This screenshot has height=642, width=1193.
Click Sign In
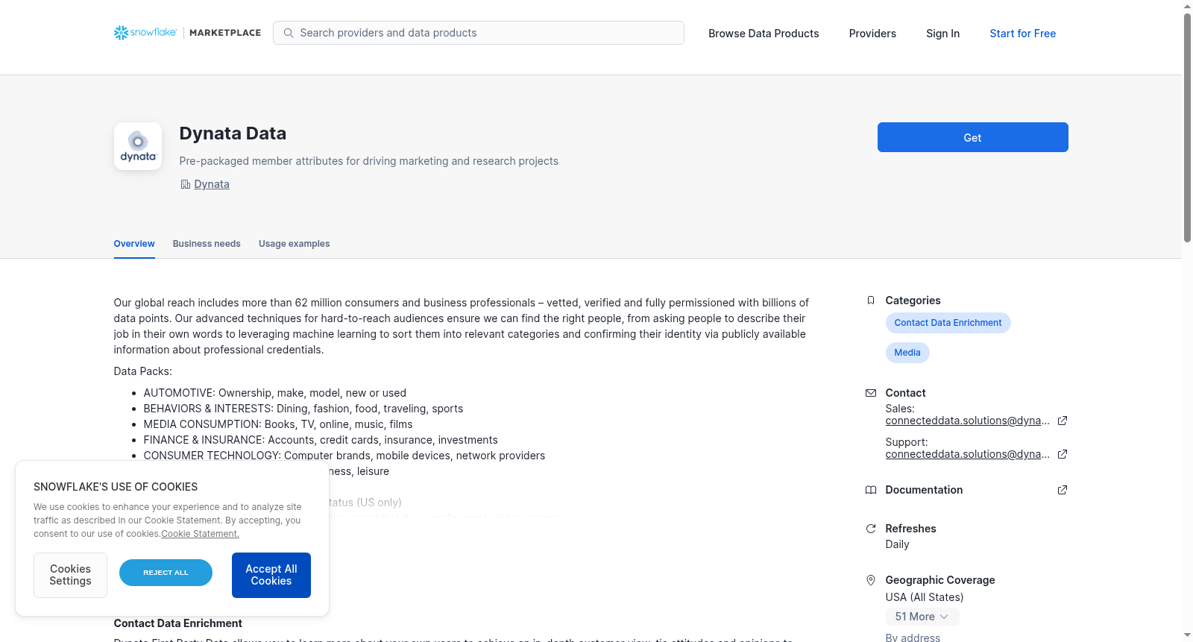(943, 34)
